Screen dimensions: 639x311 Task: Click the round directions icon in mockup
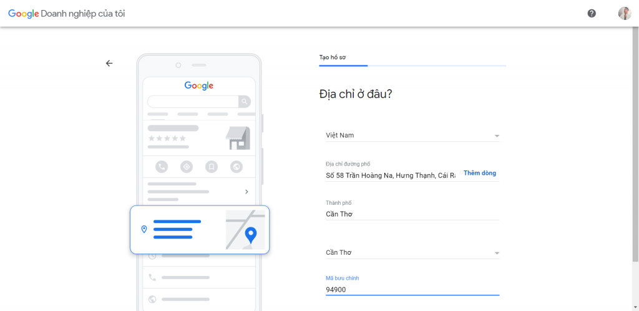tap(186, 167)
